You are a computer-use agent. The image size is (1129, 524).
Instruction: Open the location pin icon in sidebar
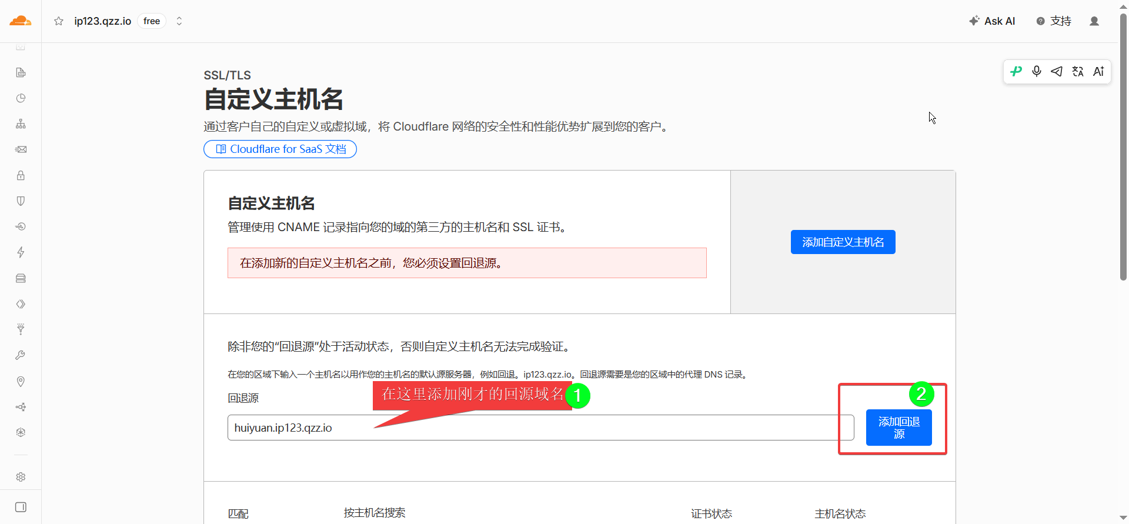[21, 381]
